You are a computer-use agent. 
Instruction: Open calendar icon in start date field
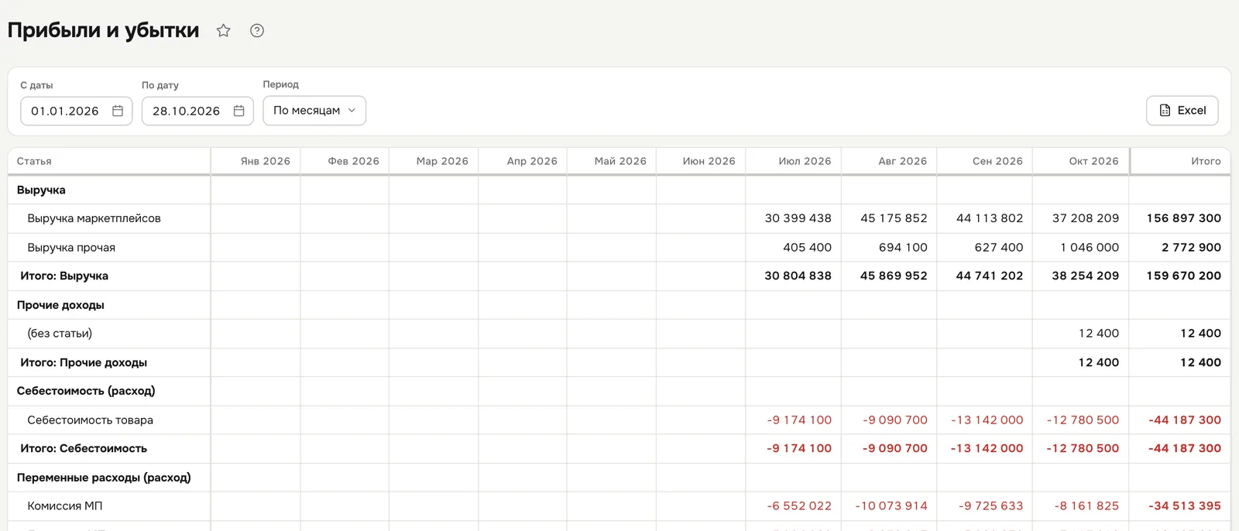tap(118, 111)
